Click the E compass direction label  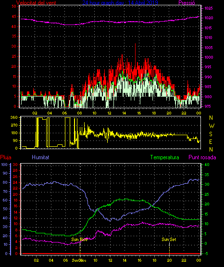pos(211,141)
